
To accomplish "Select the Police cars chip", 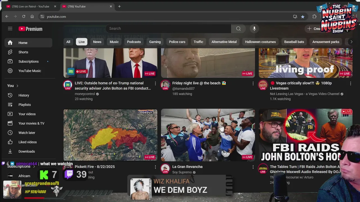I will tap(177, 42).
